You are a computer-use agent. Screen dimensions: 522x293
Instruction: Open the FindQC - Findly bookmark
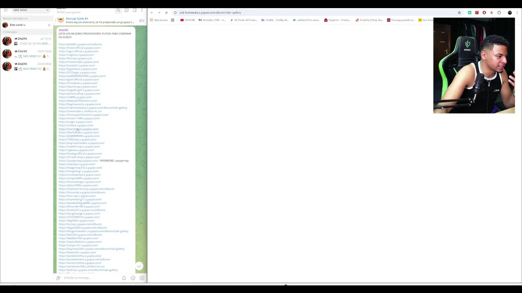pos(275,20)
